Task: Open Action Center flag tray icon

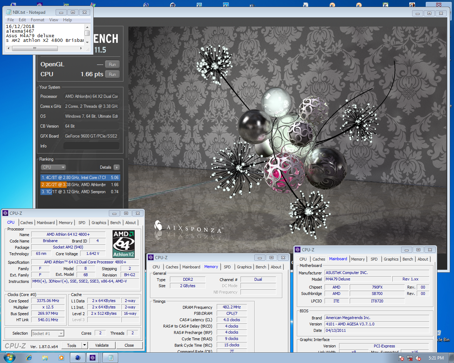Action: [401, 358]
